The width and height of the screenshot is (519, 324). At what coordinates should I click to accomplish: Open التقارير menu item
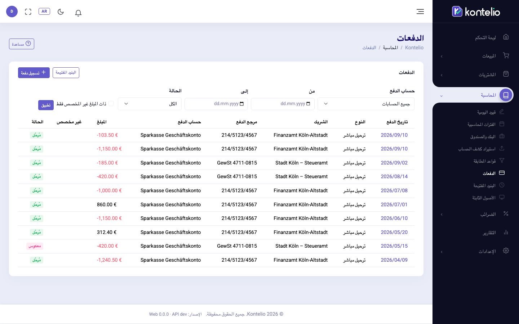coord(489,233)
